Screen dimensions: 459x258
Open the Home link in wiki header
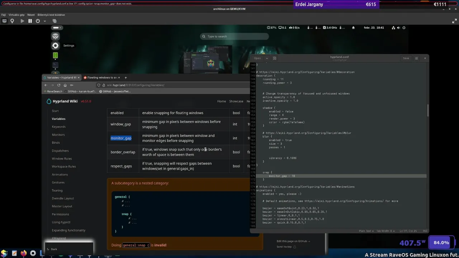[x=222, y=101]
